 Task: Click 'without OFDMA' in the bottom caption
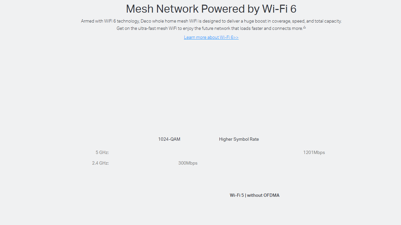point(263,195)
